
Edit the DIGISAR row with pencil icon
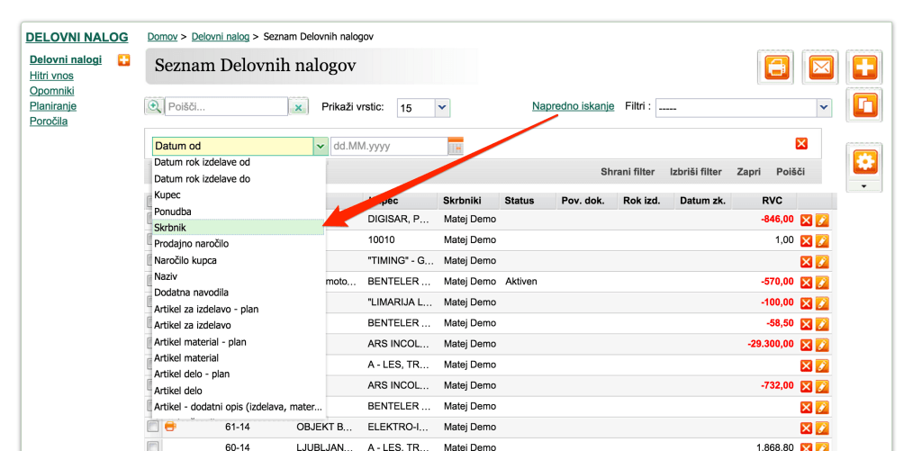pyautogui.click(x=823, y=220)
